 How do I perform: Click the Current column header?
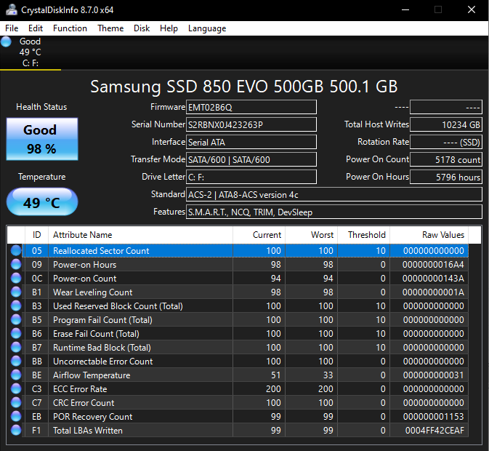(x=259, y=235)
